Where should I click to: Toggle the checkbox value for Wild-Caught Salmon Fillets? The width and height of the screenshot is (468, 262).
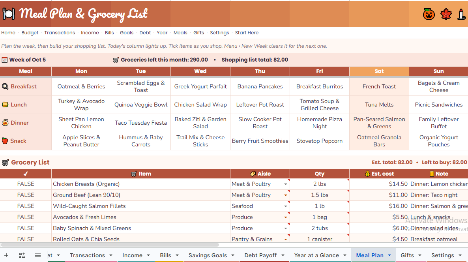[26, 206]
